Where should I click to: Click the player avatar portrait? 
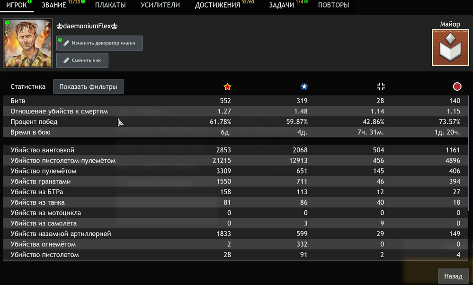(28, 43)
